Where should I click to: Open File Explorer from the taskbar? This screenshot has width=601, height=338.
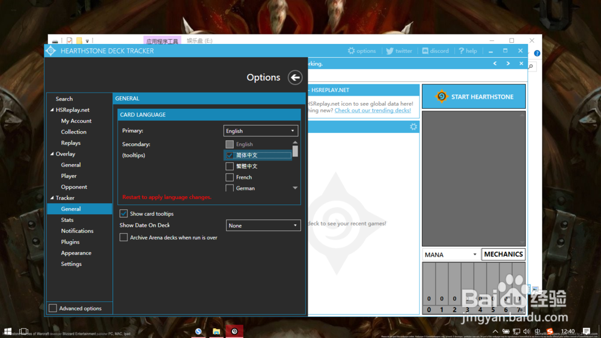216,331
